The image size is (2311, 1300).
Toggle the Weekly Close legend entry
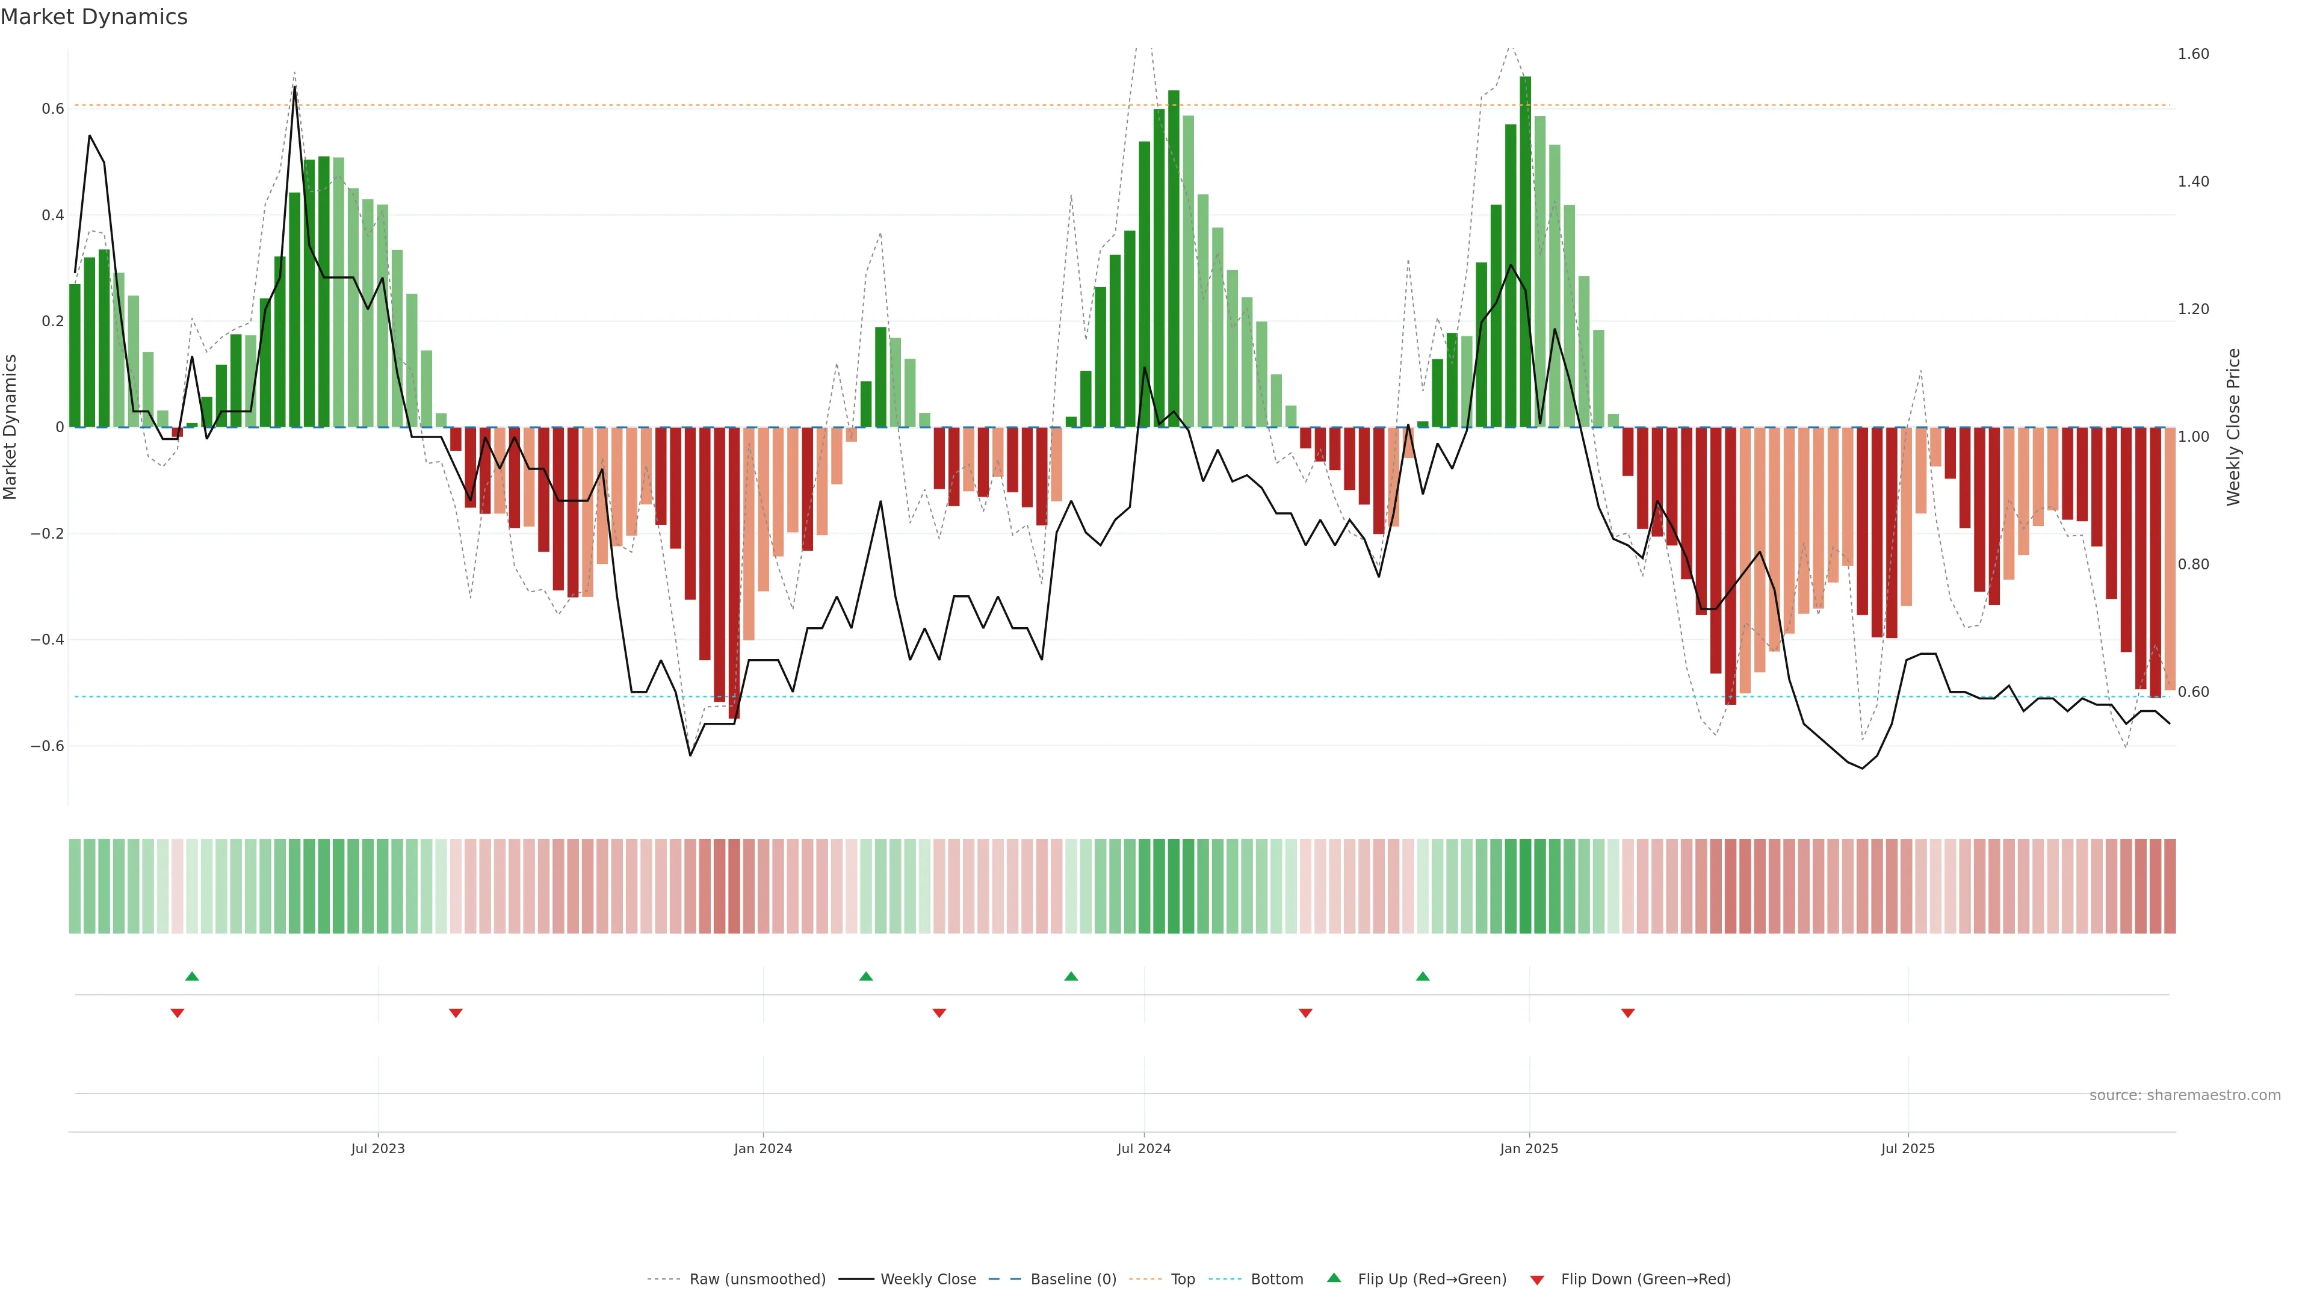pyautogui.click(x=927, y=1280)
